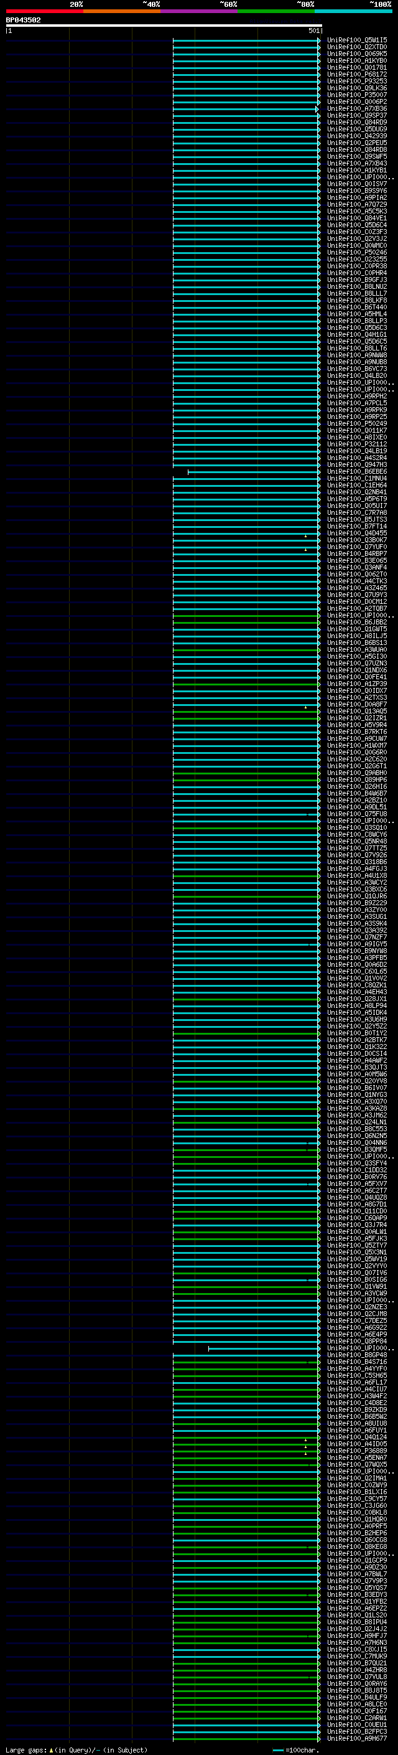Select hit label UniRef100_A7BWL7
This screenshot has height=1755, width=398.
(357, 1574)
